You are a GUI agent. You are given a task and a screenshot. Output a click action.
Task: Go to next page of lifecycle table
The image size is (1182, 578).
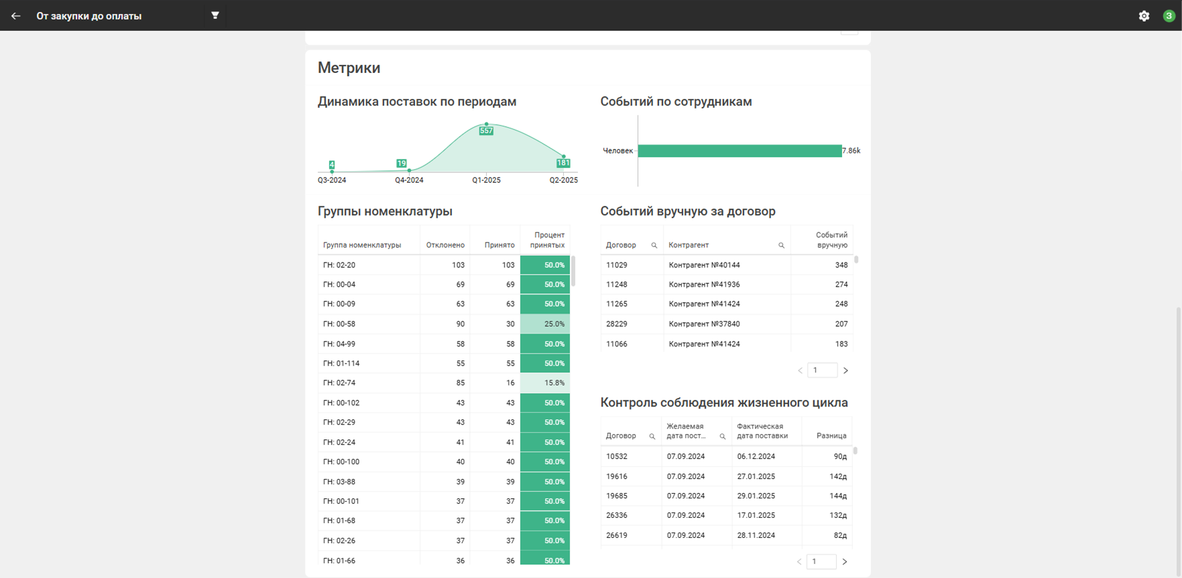845,562
